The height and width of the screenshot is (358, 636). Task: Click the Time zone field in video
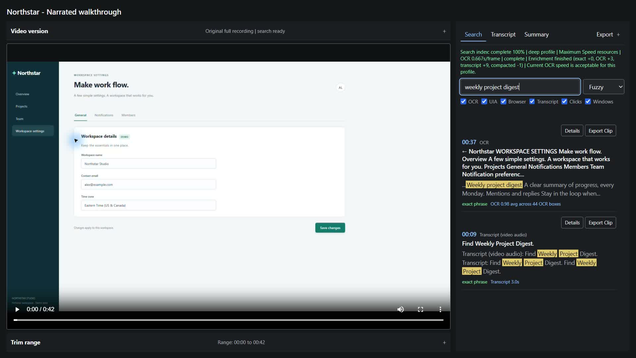point(148,205)
